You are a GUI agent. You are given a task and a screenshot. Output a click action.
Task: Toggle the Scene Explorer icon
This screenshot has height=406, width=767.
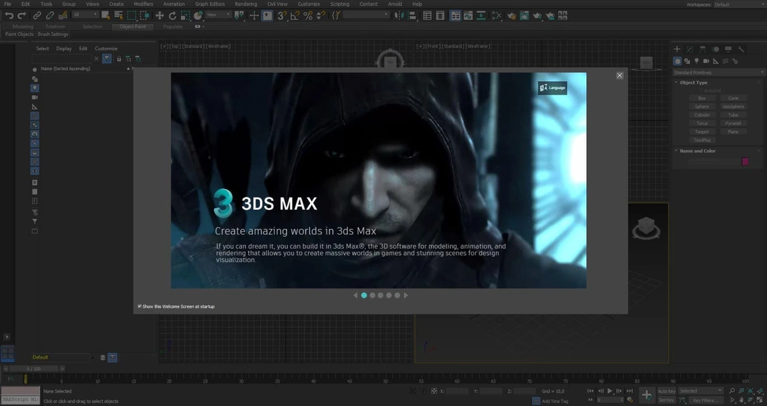coord(427,15)
